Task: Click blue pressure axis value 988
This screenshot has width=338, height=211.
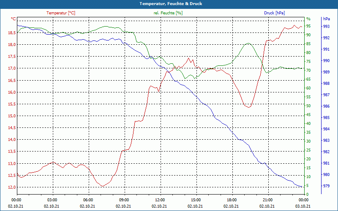Action: [x=326, y=84]
